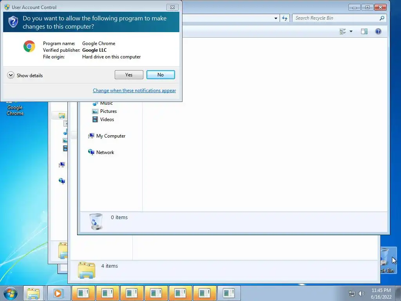The width and height of the screenshot is (401, 301).
Task: Click the My Computer icon in navigation pane
Action: pyautogui.click(x=91, y=136)
